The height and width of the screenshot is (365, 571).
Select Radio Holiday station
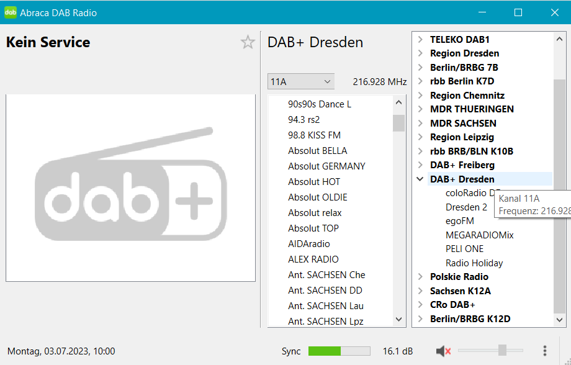tap(474, 263)
